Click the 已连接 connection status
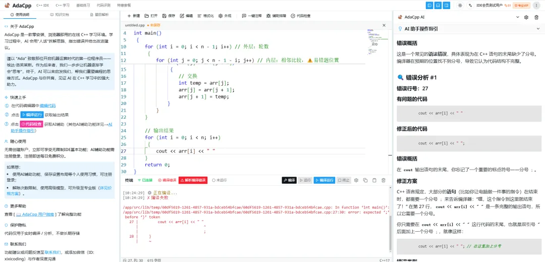 pyautogui.click(x=145, y=180)
